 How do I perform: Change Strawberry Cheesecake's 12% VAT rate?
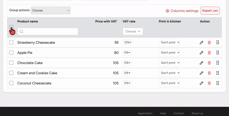[x=127, y=42]
